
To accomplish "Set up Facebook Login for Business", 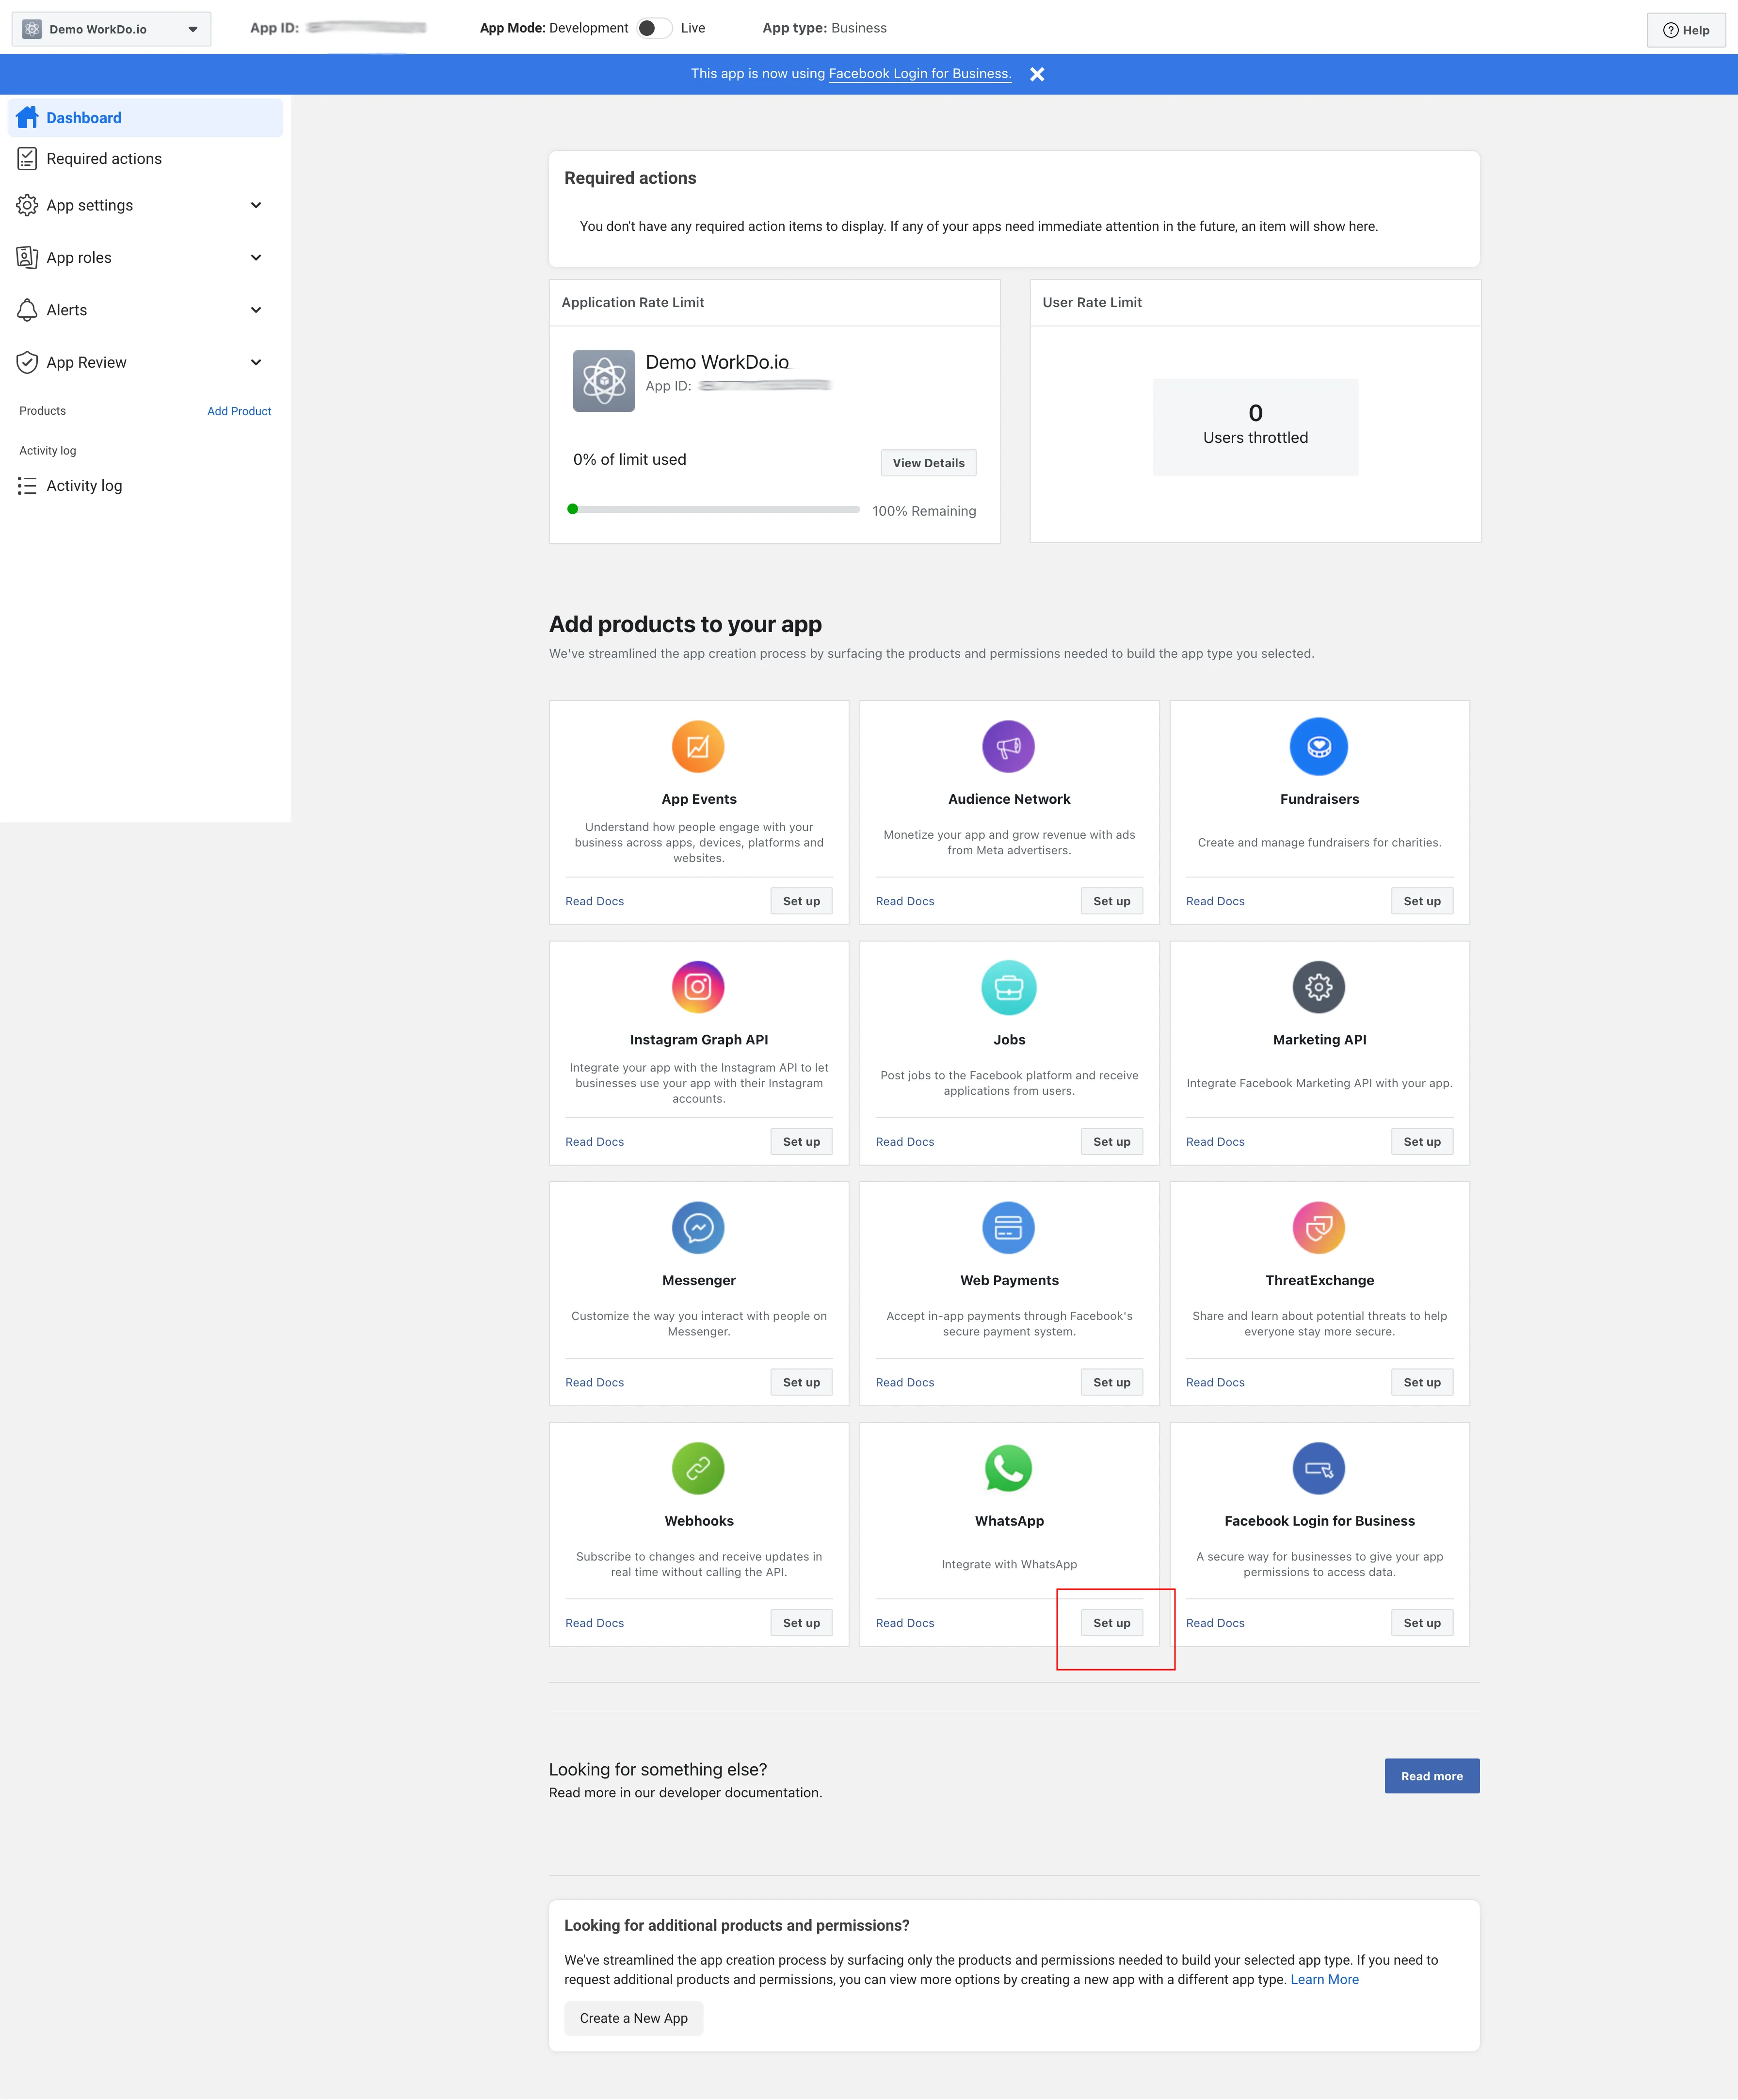I will (1422, 1623).
